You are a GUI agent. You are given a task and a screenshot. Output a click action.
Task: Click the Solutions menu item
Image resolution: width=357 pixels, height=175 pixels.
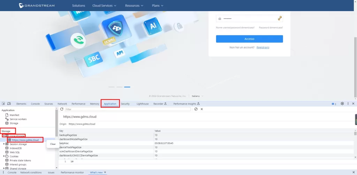pyautogui.click(x=78, y=6)
